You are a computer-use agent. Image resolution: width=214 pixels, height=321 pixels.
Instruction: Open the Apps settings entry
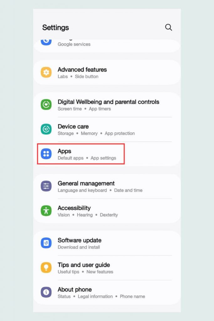[x=107, y=154]
